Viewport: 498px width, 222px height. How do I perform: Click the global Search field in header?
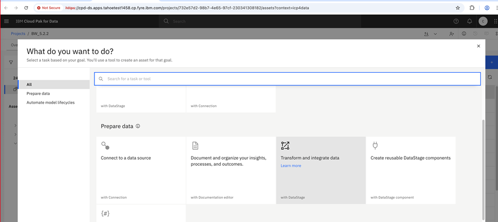260,21
